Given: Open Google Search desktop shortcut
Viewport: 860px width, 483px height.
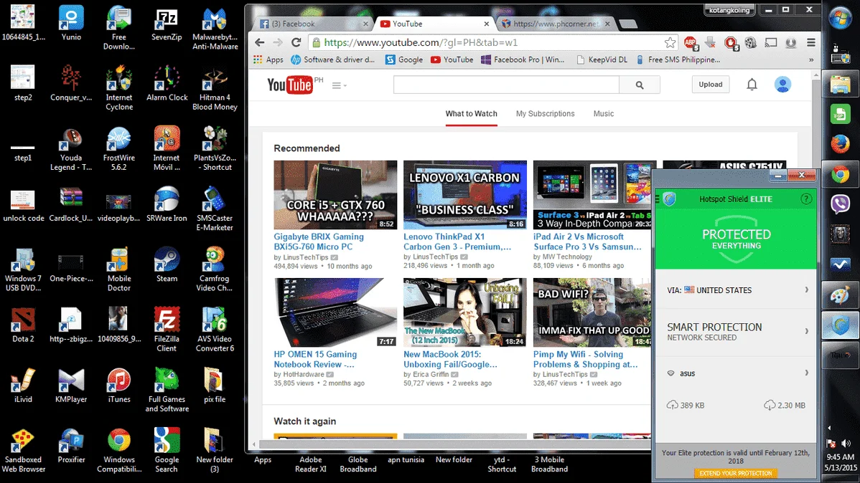Looking at the screenshot, I should point(167,449).
